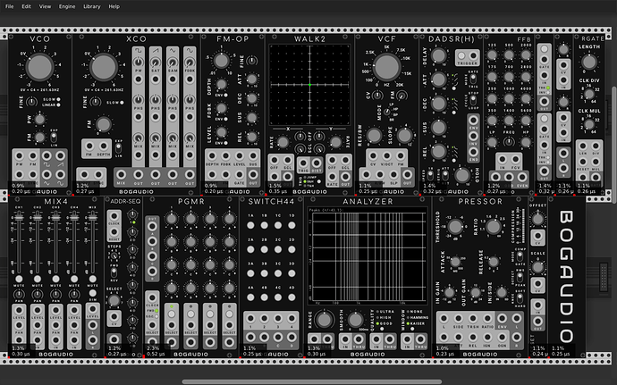
Task: Click the VCF cutoff frequency knob
Action: [387, 67]
